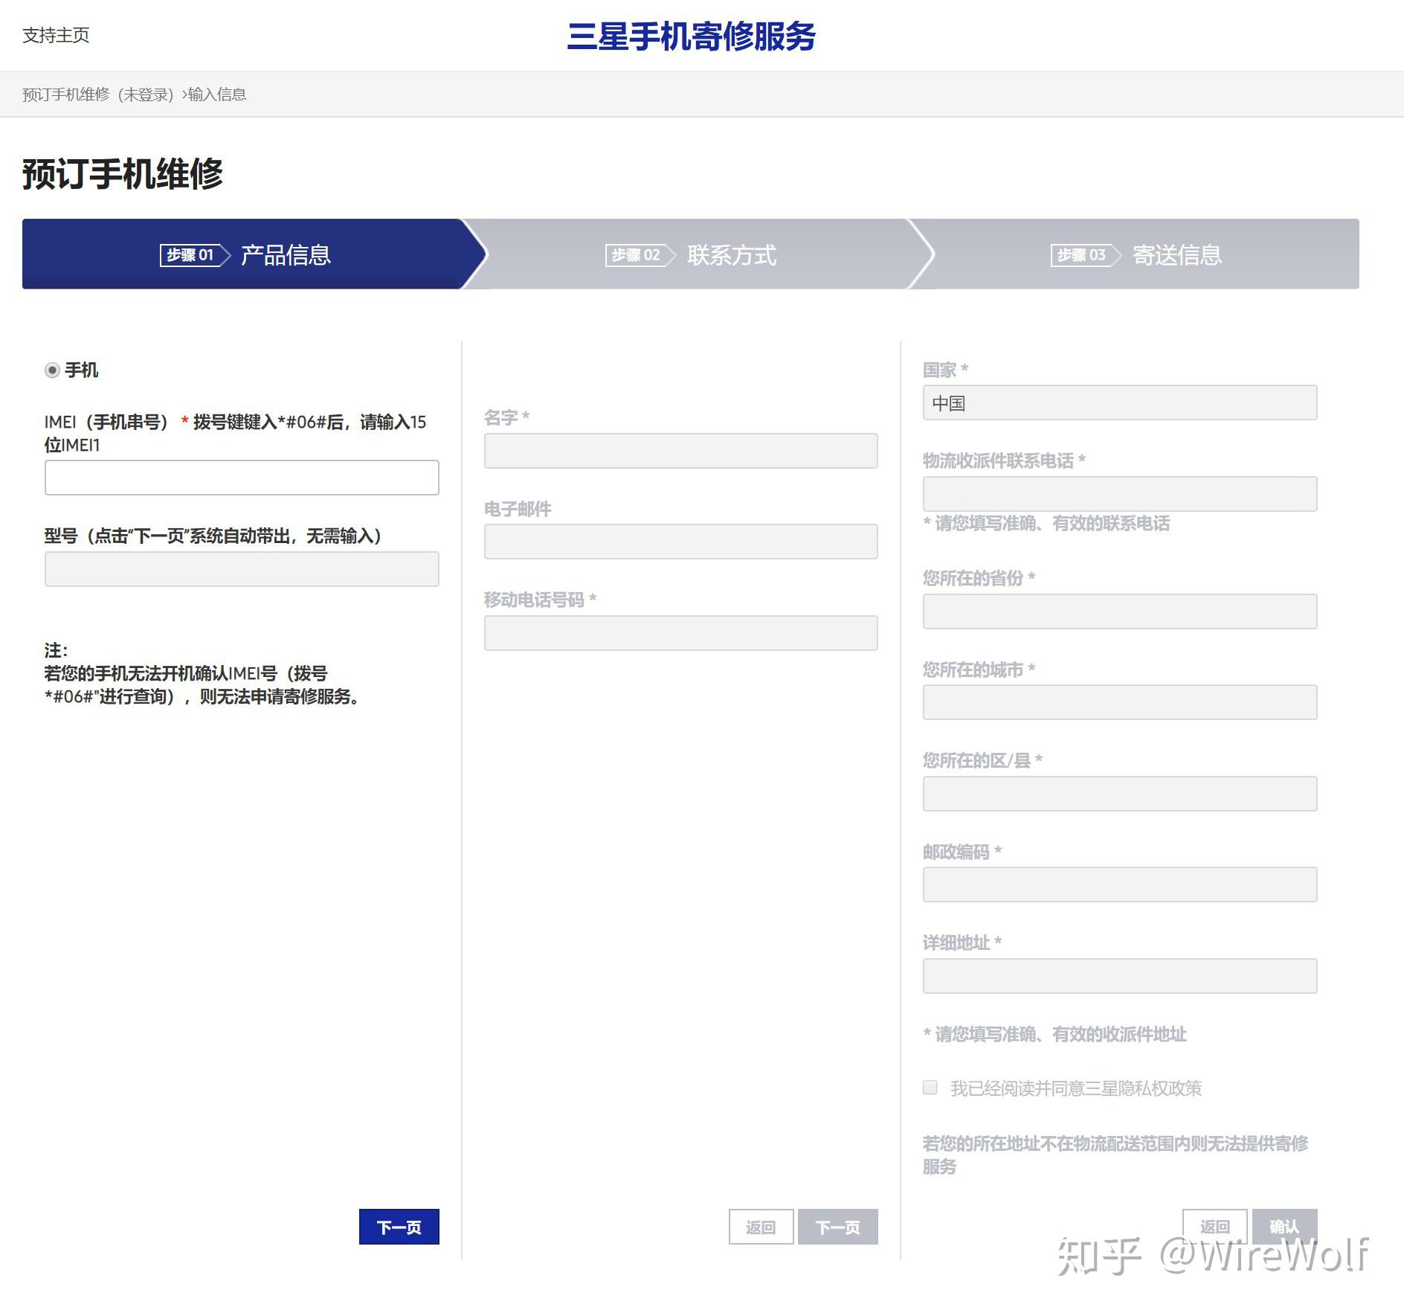1404x1313 pixels.
Task: Click the grey 下一页 button in contact section
Action: click(838, 1227)
